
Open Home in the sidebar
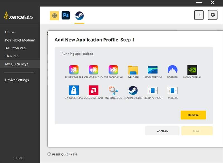pyautogui.click(x=10, y=32)
